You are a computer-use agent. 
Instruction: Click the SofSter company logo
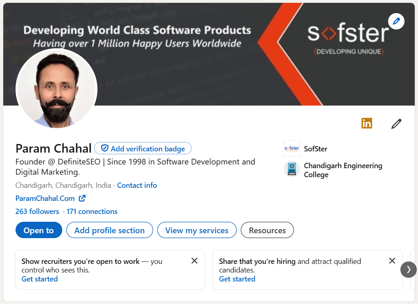pos(291,149)
